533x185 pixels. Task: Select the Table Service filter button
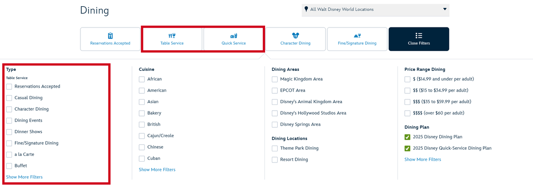[172, 39]
